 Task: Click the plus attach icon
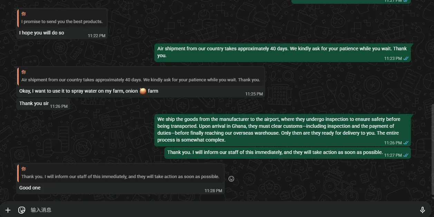8,210
